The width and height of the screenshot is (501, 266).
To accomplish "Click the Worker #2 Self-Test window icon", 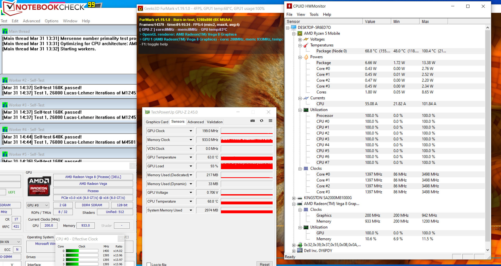I will click(5, 80).
